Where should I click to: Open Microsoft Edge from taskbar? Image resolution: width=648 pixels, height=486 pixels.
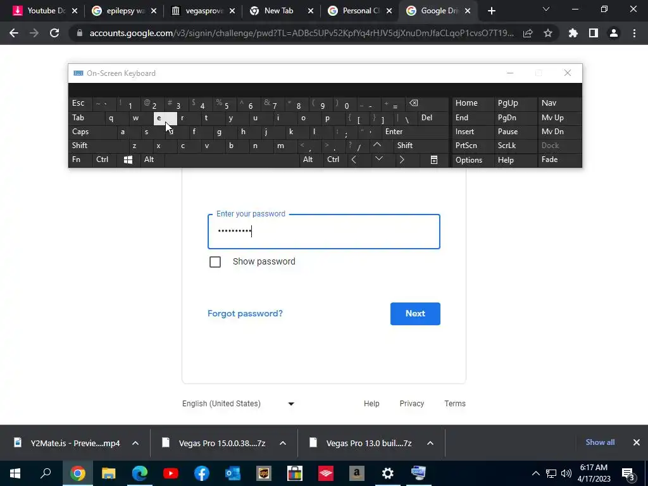point(140,473)
